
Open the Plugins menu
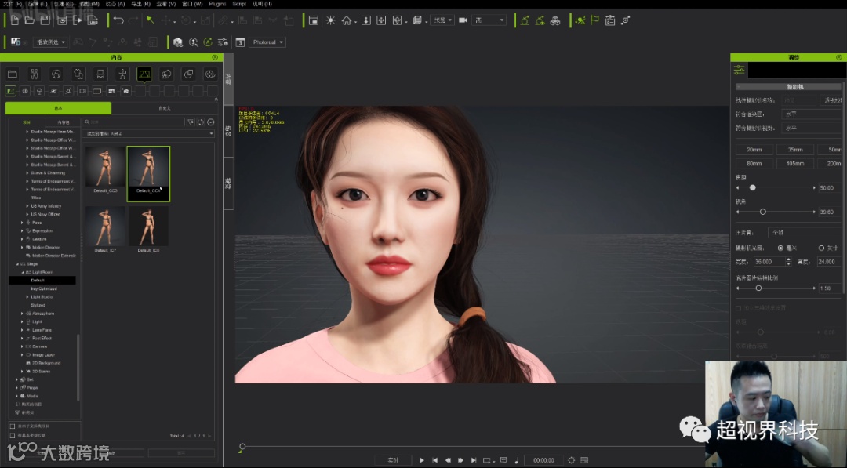217,4
